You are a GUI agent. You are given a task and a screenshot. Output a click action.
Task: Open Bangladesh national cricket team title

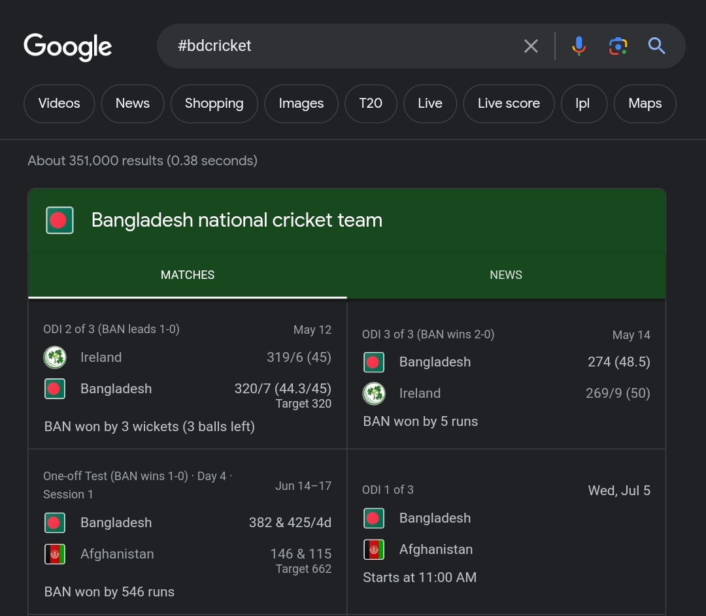pos(237,220)
